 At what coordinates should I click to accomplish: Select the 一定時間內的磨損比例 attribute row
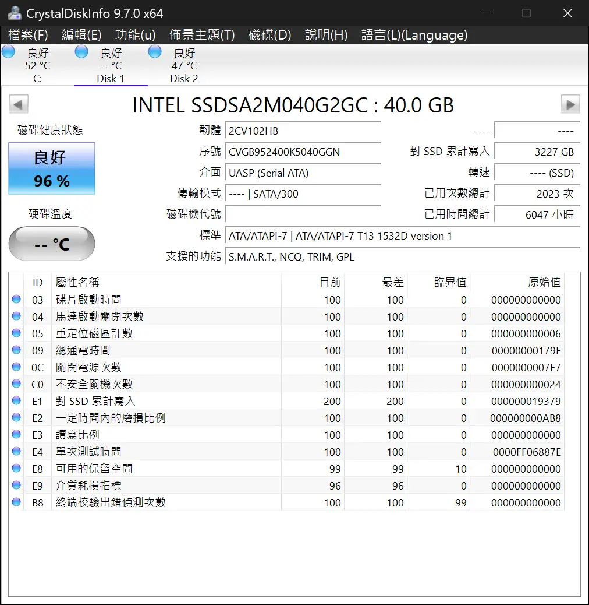pos(286,418)
